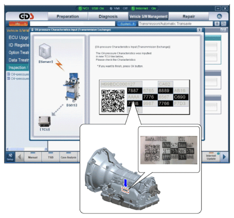Click the screenshot icon beside system field

click(x=217, y=24)
